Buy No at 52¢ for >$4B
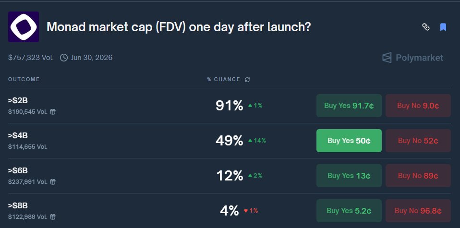 point(418,141)
